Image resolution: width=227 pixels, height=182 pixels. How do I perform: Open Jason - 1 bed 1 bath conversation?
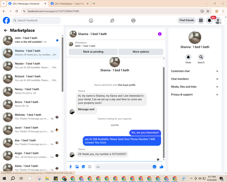pyautogui.click(x=30, y=130)
